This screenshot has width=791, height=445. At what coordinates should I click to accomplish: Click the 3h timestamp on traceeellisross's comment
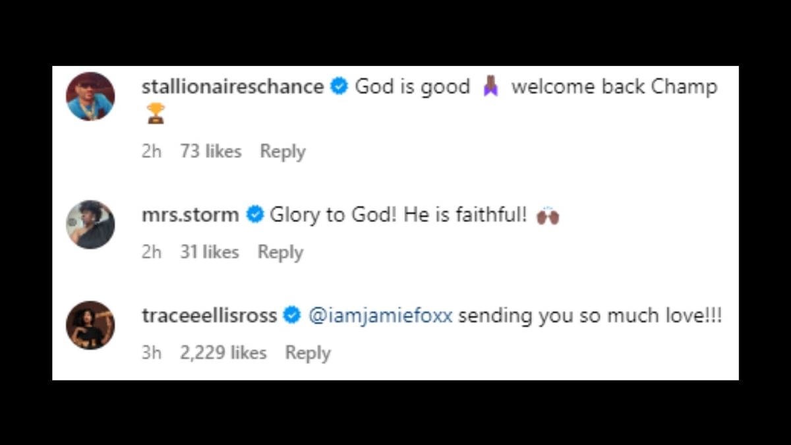pos(151,353)
